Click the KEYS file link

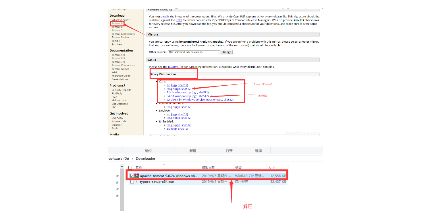click(x=179, y=20)
